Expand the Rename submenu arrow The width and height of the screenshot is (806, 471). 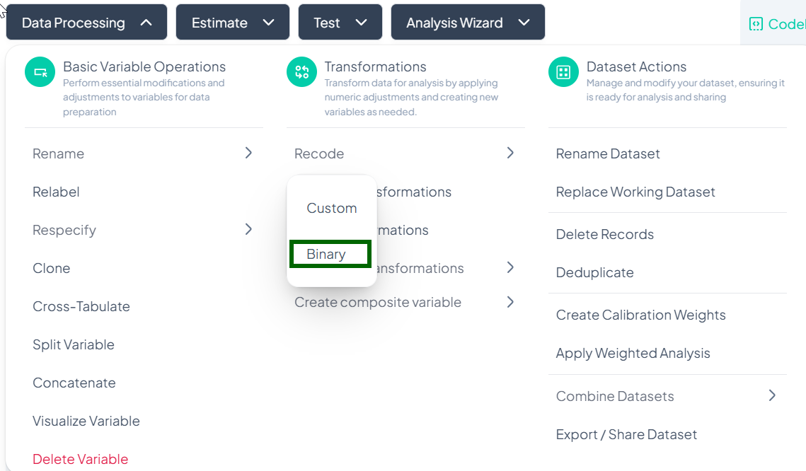pos(248,153)
